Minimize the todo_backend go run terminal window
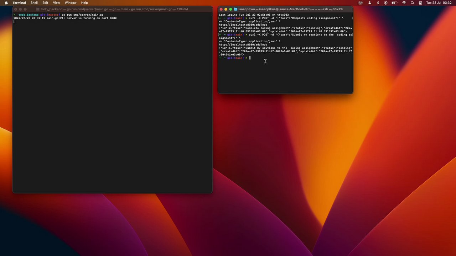 (20, 9)
